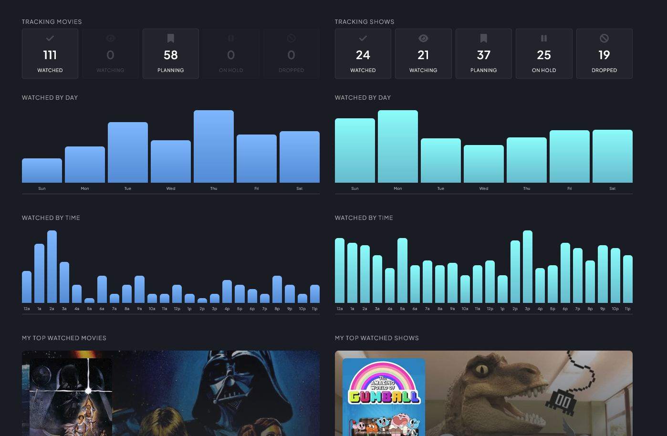Click the blocked icon in shows Dropped card
This screenshot has width=667, height=436.
pyautogui.click(x=604, y=38)
